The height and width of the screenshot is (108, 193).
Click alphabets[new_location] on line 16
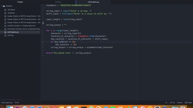tap(100, 47)
